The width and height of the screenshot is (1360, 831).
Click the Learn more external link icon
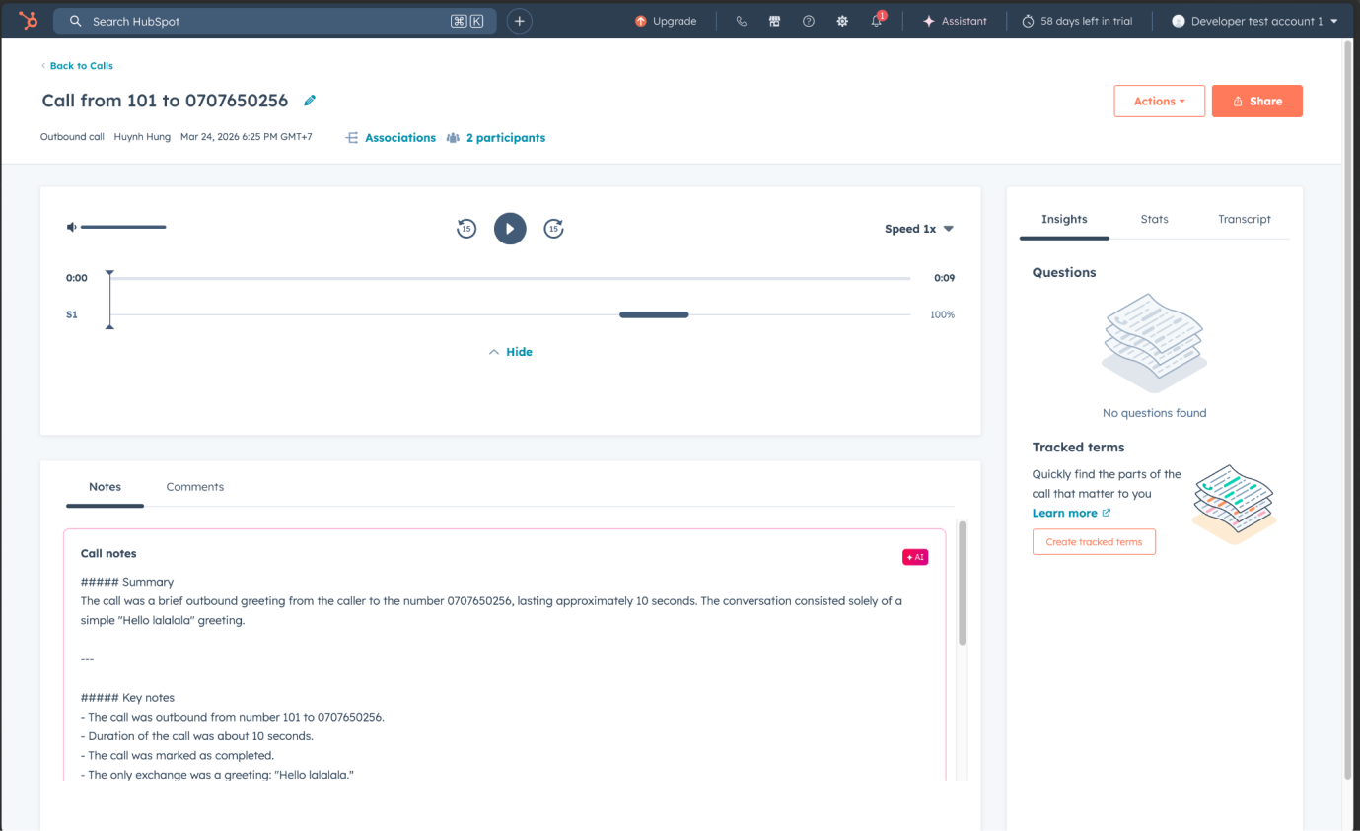point(1107,513)
